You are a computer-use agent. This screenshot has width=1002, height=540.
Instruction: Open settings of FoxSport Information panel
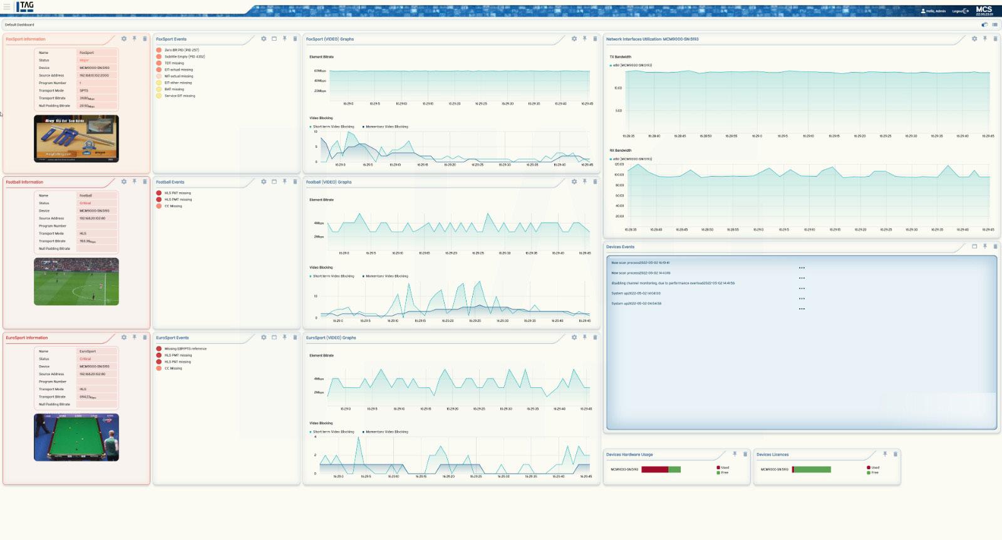coord(124,39)
